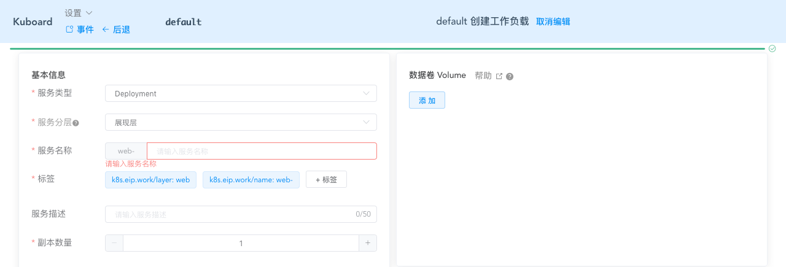The image size is (786, 267).
Task: Click the green check icon ending progress bar
Action: tap(772, 48)
